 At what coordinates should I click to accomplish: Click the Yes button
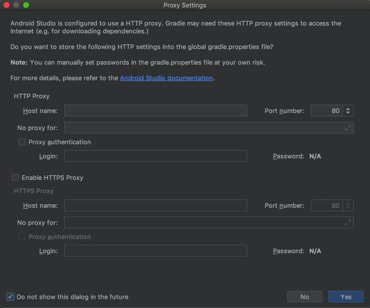[x=346, y=297]
